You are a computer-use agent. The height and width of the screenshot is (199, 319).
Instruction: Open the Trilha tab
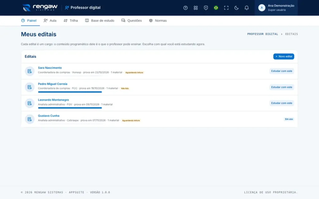click(x=71, y=21)
